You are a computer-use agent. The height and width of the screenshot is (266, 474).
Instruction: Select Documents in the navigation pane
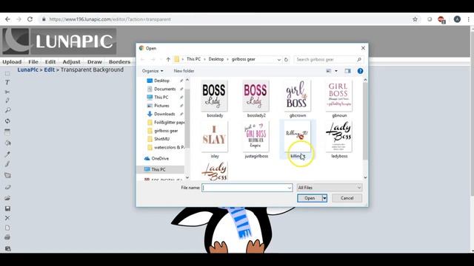pyautogui.click(x=164, y=89)
